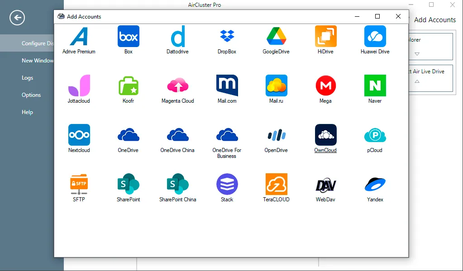
Task: Select the Naver icon
Action: click(375, 86)
